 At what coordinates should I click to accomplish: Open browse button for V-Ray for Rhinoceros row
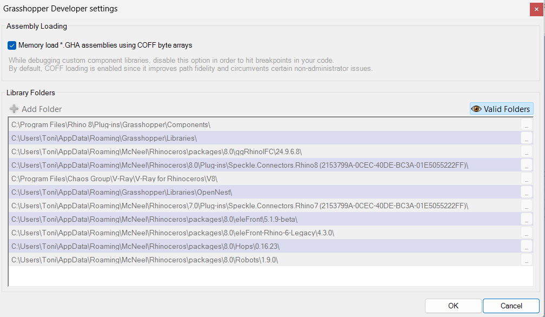click(527, 179)
